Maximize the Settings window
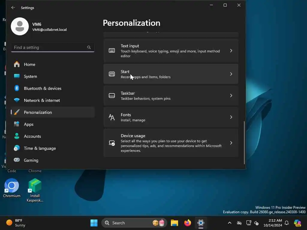Viewport: 307px width, 230px height. pos(225,5)
